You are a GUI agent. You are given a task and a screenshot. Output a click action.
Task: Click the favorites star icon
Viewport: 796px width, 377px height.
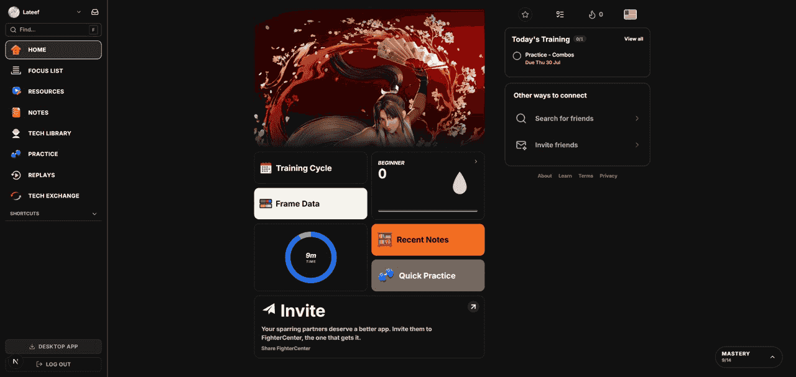pos(525,14)
